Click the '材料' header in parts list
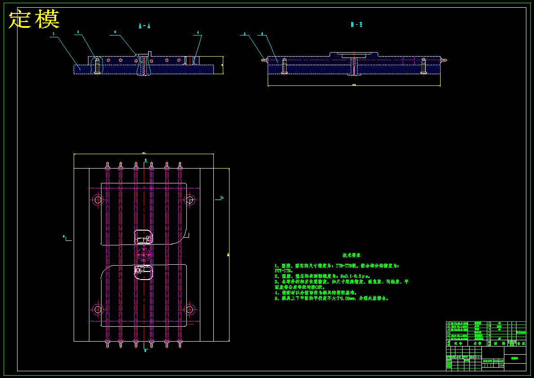The height and width of the screenshot is (378, 534). click(499, 343)
